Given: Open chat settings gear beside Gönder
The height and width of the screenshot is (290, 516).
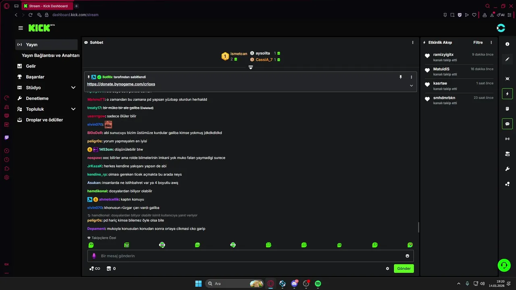Looking at the screenshot, I should click(x=387, y=269).
